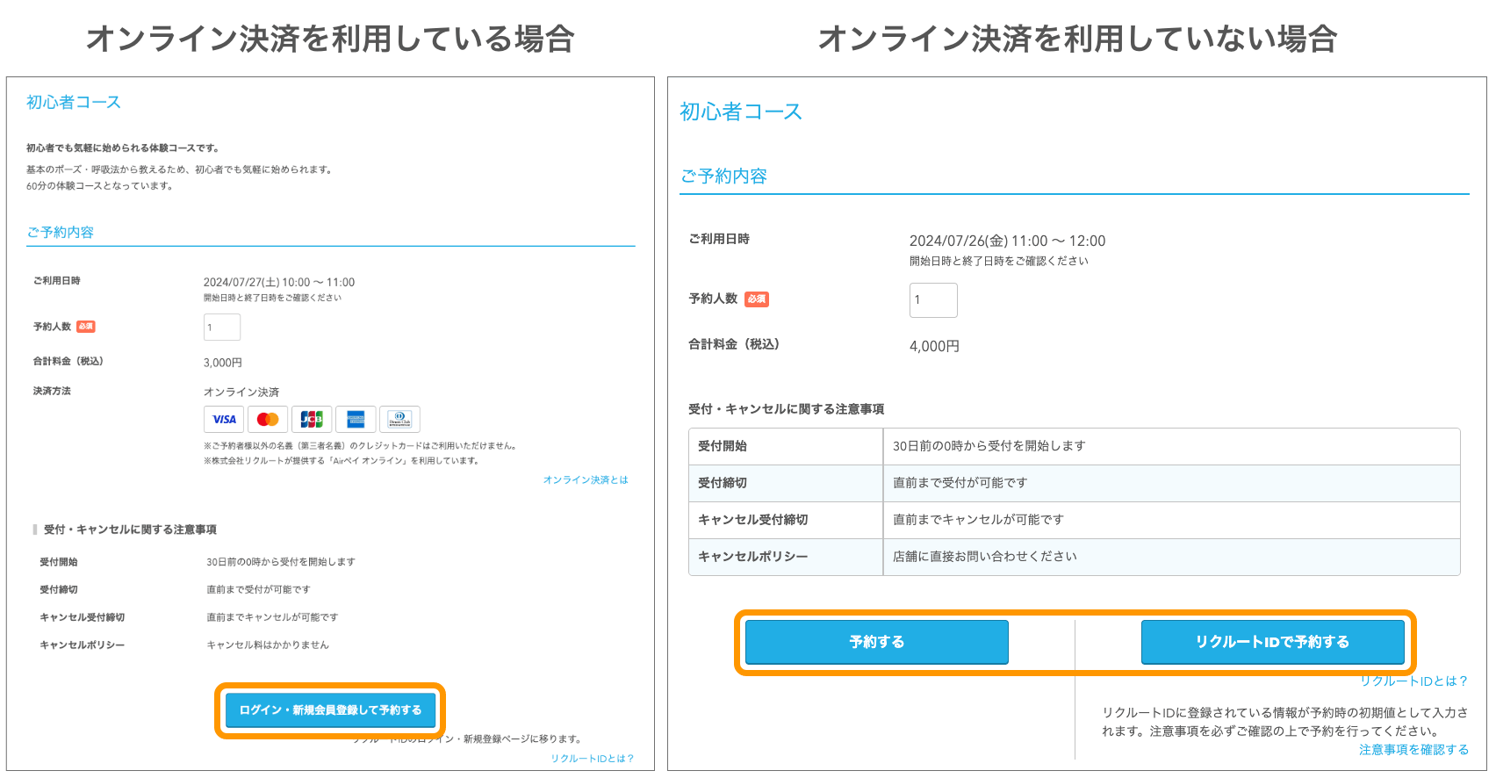Click 初心者コース title in the non-payment form
The width and height of the screenshot is (1496, 778).
click(741, 112)
